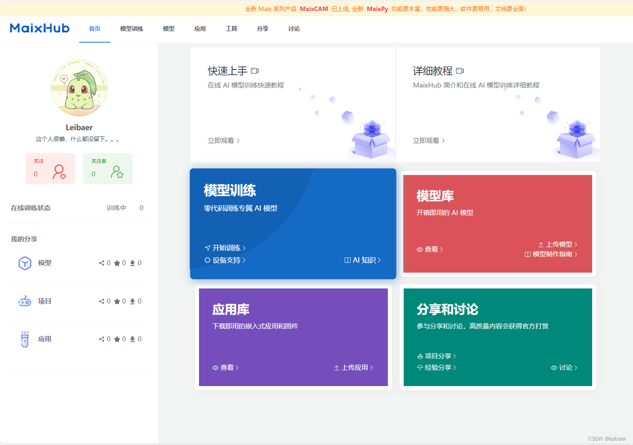Viewport: 633px width, 445px height.
Task: Click the followers person-star icon
Action: [x=117, y=172]
